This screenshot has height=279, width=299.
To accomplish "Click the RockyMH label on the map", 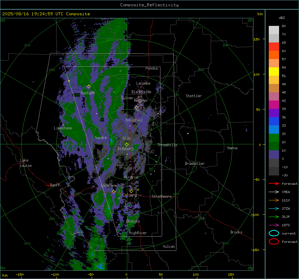I will point(88,93).
